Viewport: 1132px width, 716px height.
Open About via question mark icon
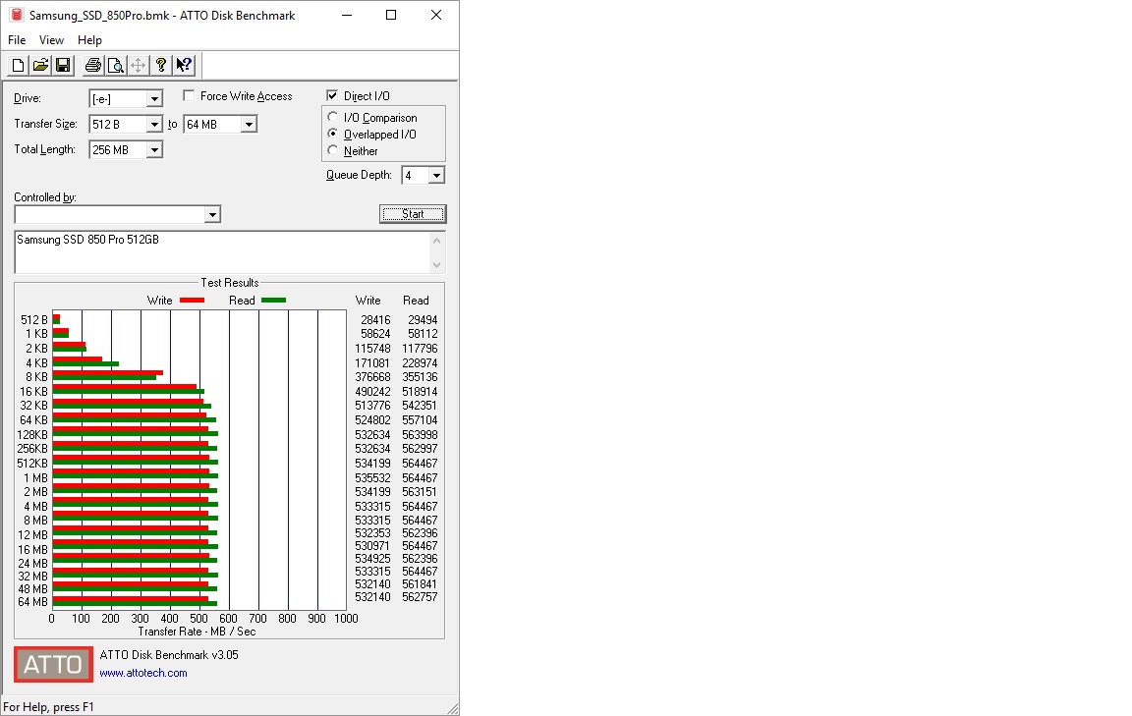162,66
